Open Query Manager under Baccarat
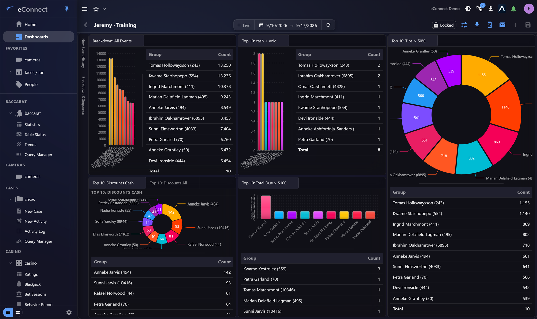Image resolution: width=537 pixels, height=319 pixels. click(x=39, y=155)
